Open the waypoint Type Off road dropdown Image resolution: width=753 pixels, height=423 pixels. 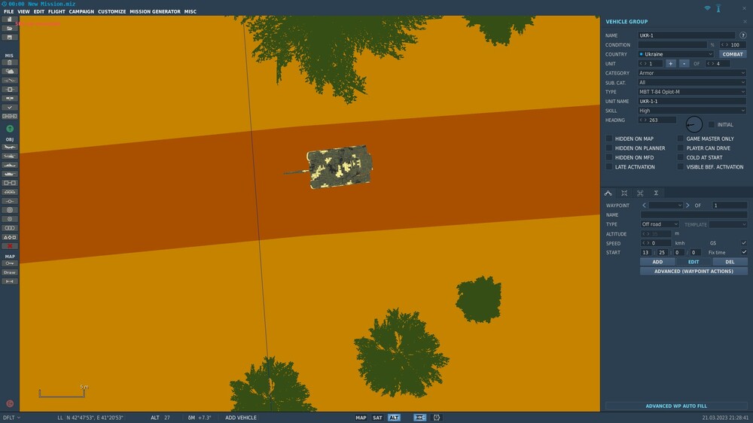[x=660, y=224]
